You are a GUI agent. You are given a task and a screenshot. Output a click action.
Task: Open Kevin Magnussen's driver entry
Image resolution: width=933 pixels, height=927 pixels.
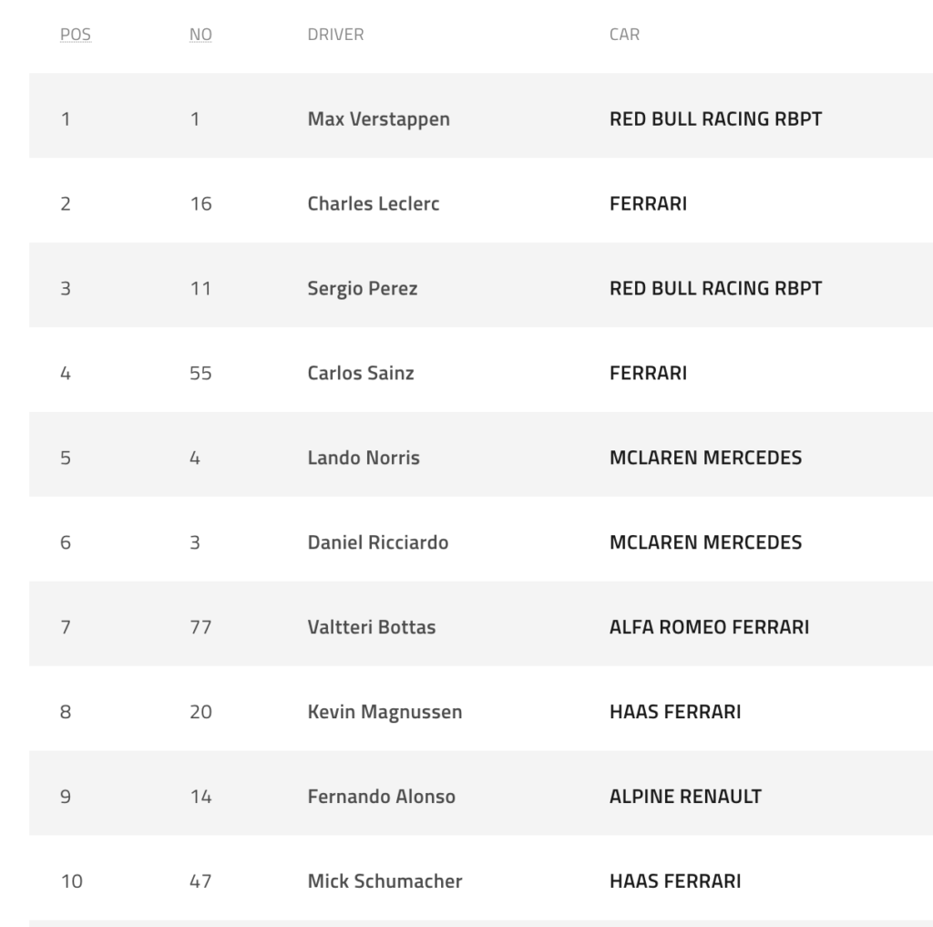384,713
